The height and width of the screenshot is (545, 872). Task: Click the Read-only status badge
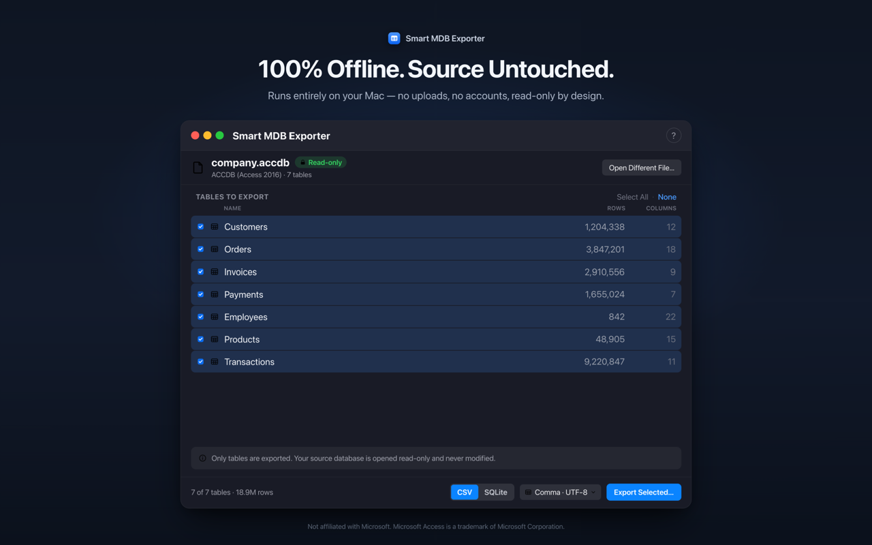coord(321,163)
